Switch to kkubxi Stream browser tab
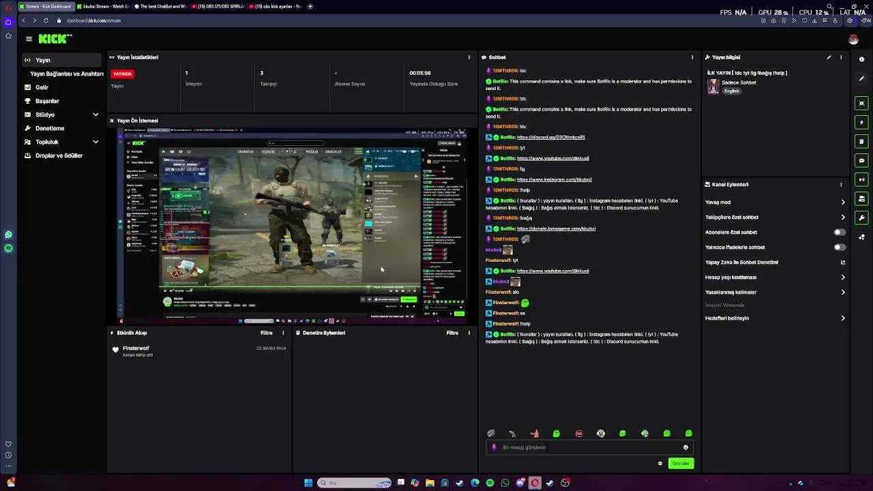The width and height of the screenshot is (873, 491). (x=102, y=6)
